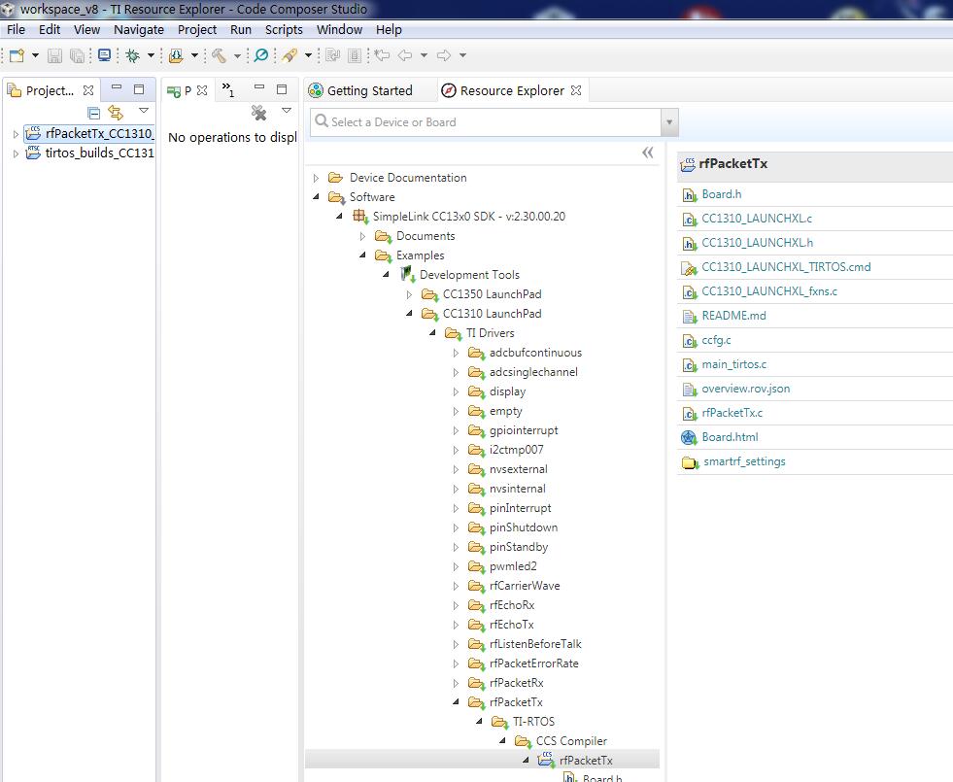This screenshot has width=953, height=782.
Task: Click the Link with Editor icon
Action: pos(116,113)
